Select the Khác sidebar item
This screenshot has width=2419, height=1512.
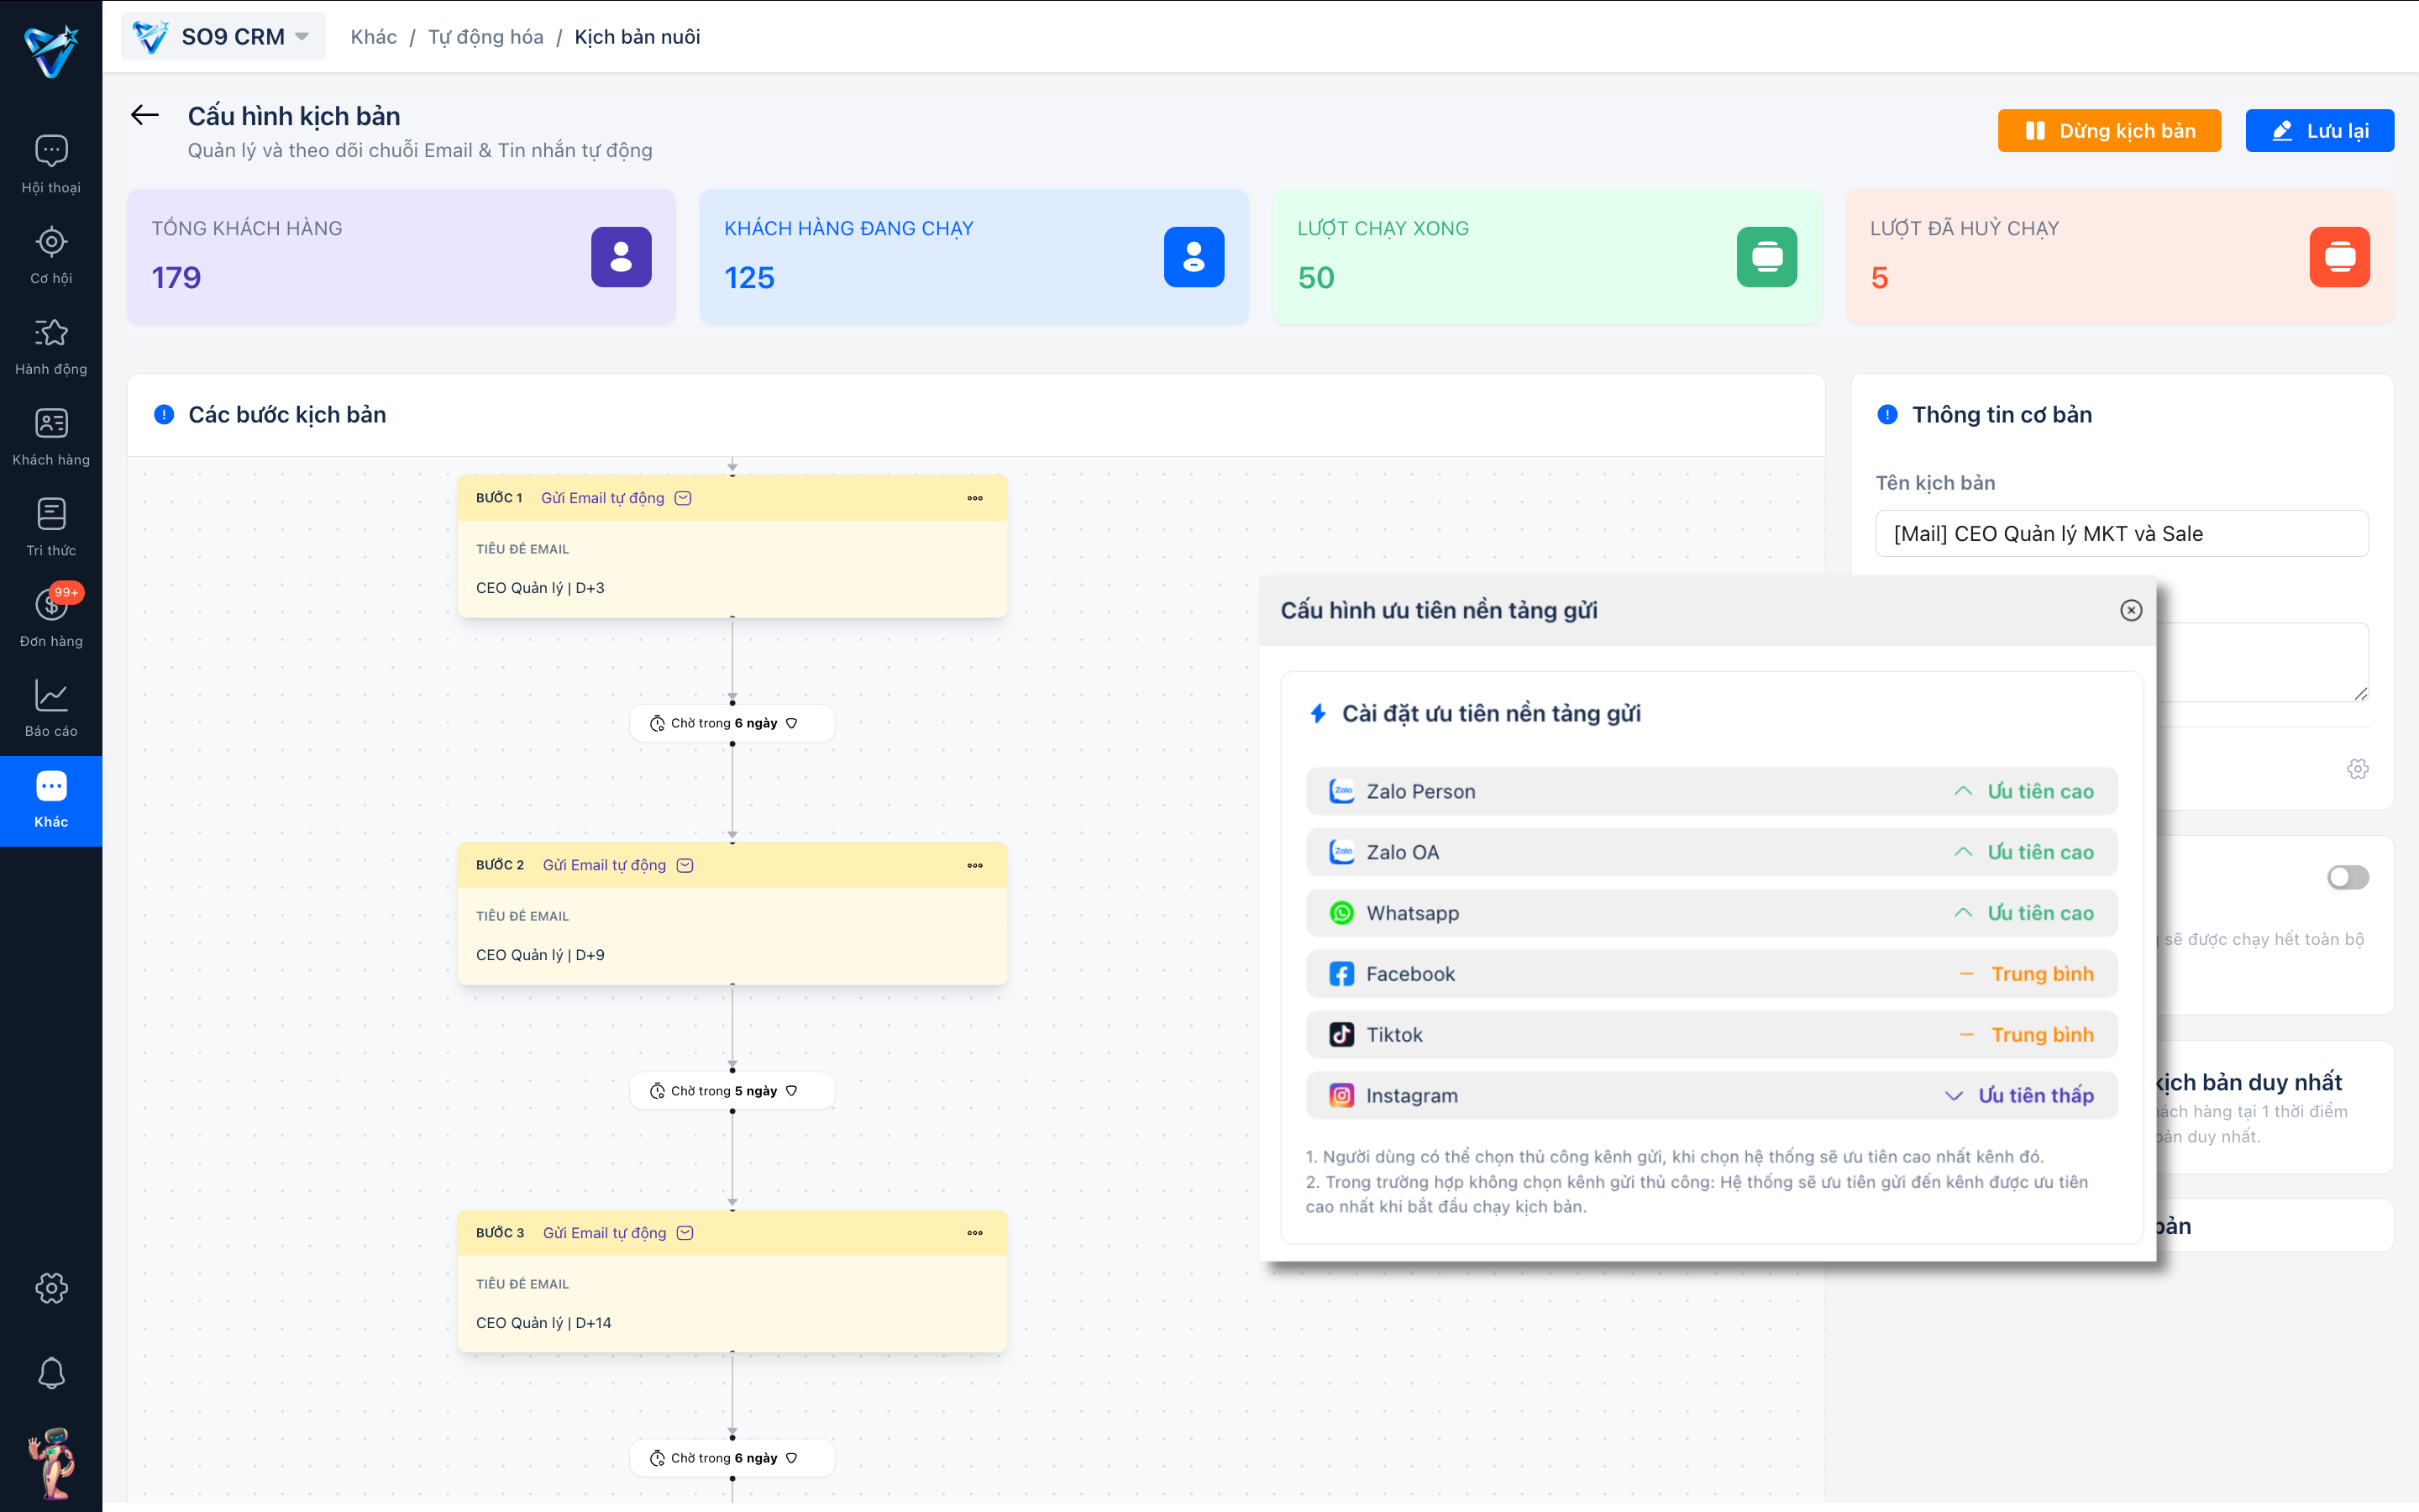click(51, 800)
